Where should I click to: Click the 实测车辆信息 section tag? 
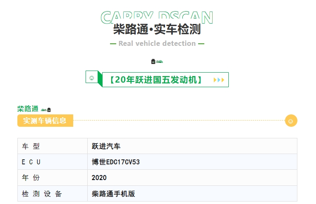(45, 121)
